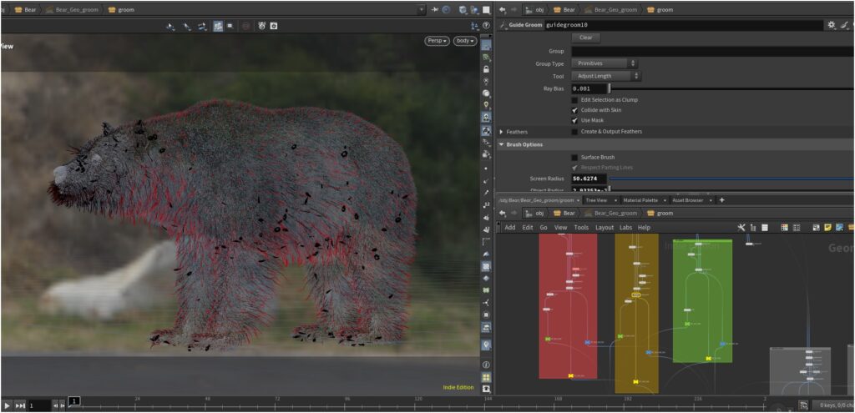Click the image background icon in network toolbar
The height and width of the screenshot is (413, 855).
tap(839, 227)
